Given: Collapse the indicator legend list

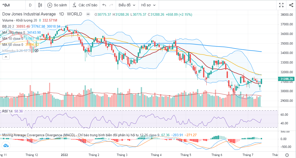Looking at the screenshot, I should pos(6,57).
